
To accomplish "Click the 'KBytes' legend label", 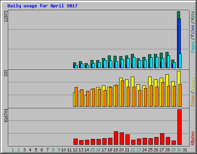I will click(x=192, y=138).
